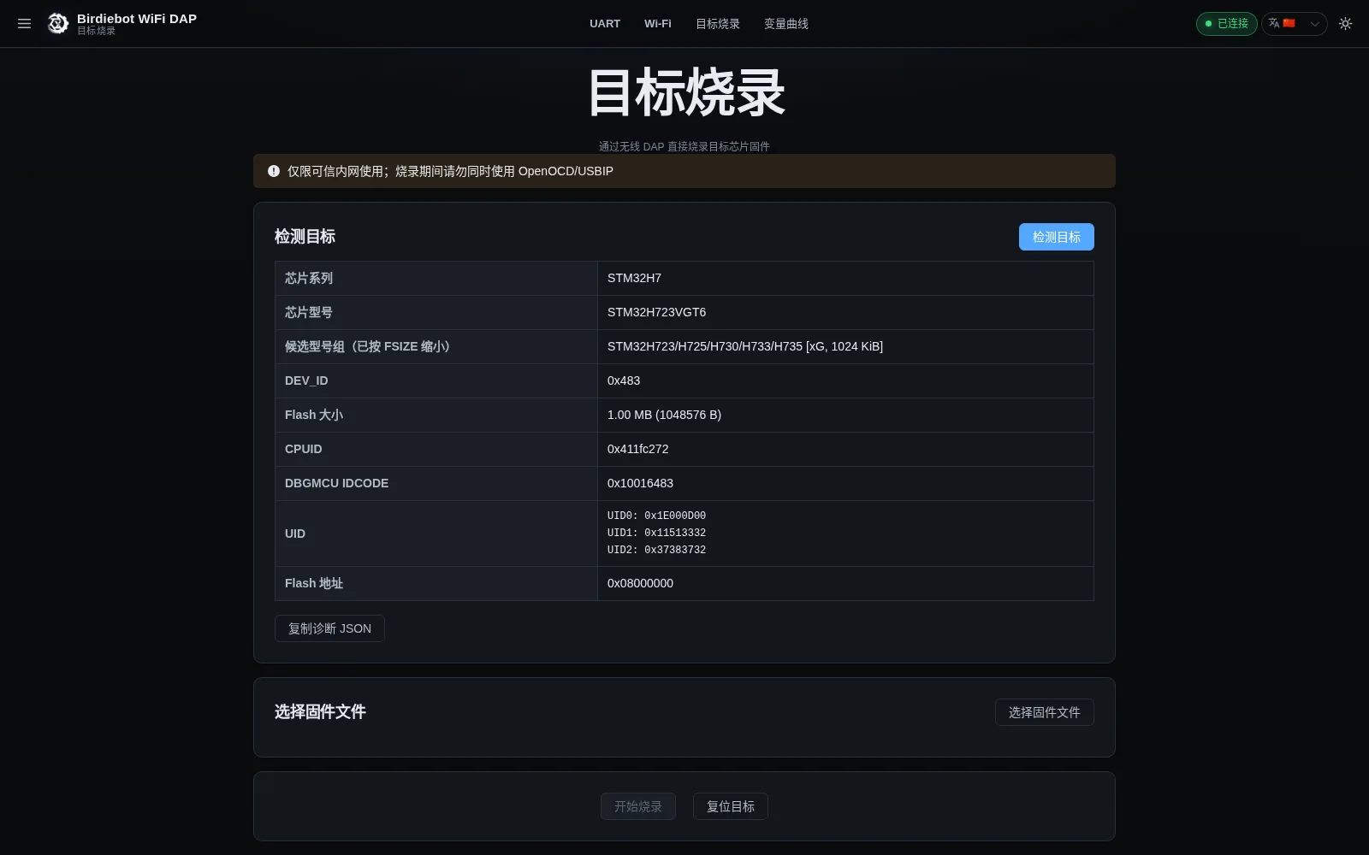
Task: Click the DEV_ID row label
Action: point(306,380)
